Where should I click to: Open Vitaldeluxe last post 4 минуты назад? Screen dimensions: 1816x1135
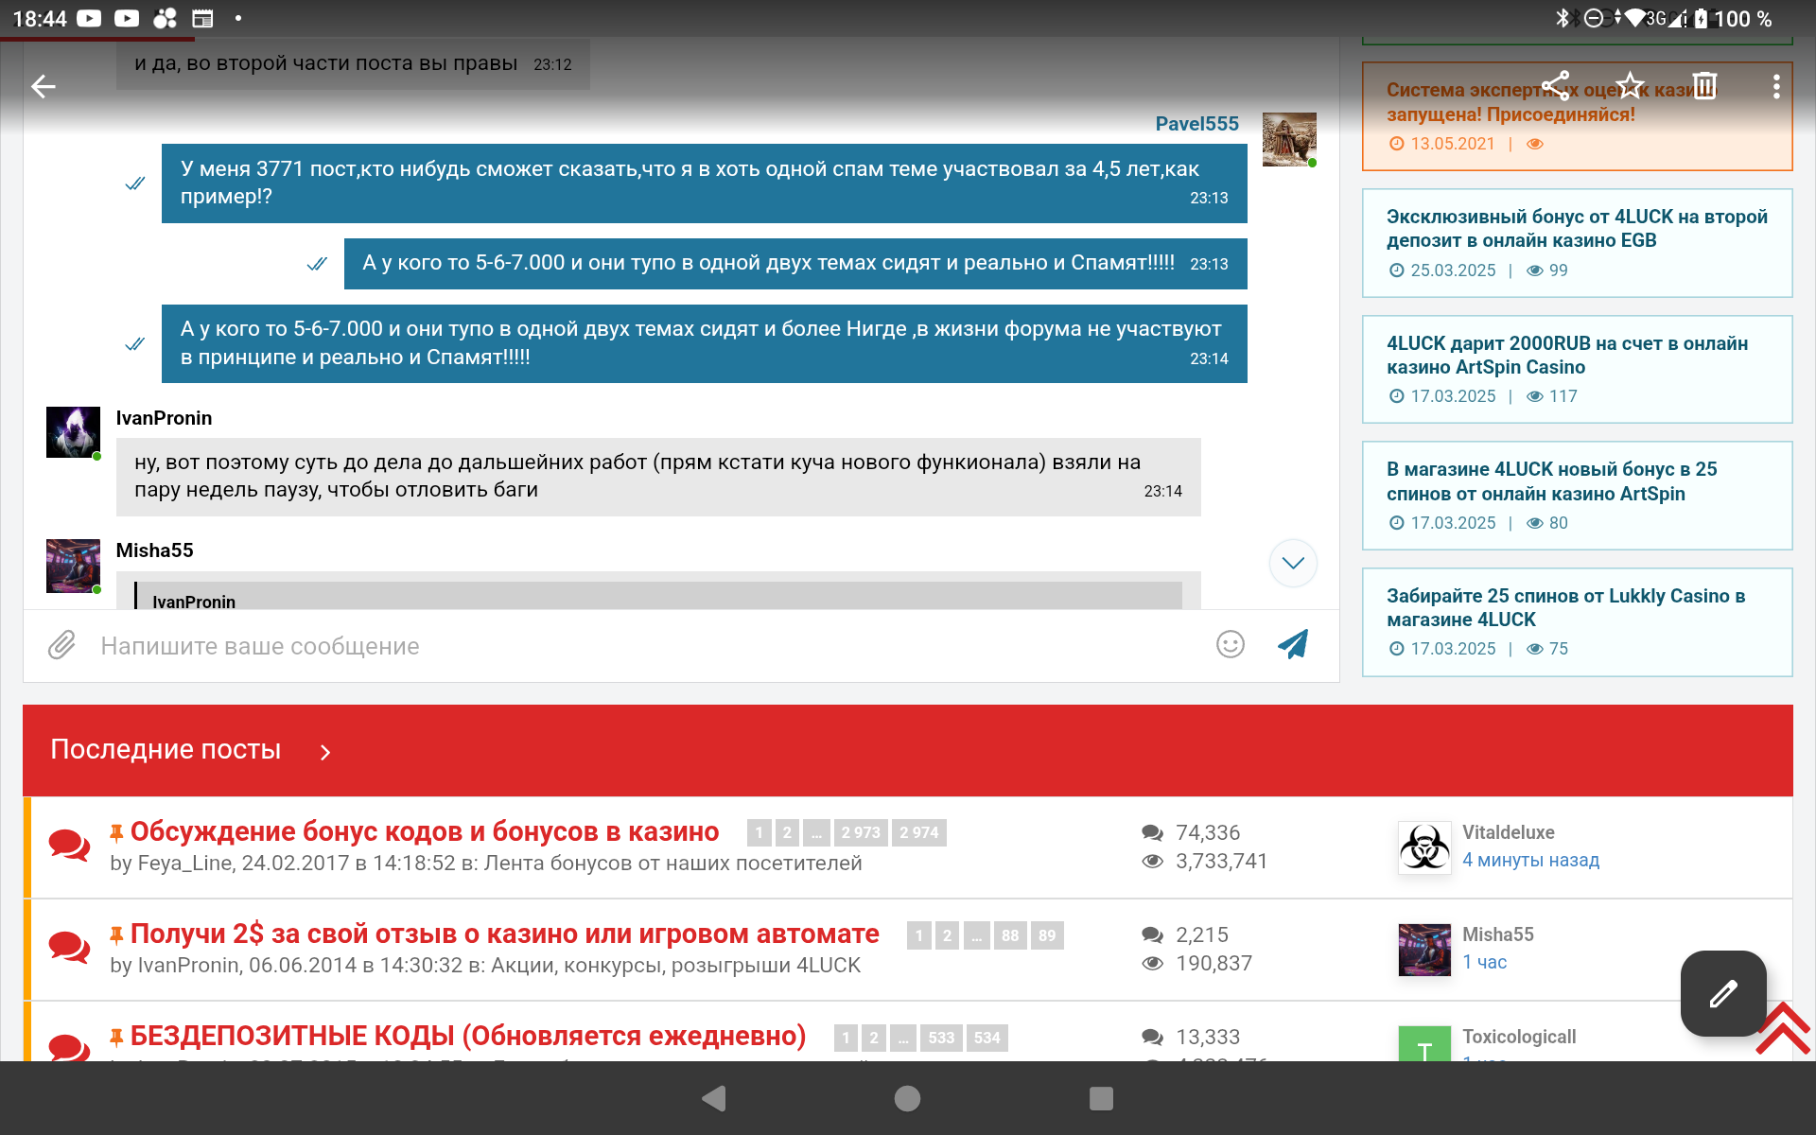point(1529,860)
